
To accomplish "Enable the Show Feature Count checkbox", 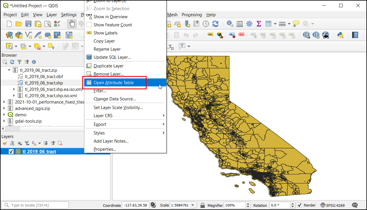I will point(89,25).
